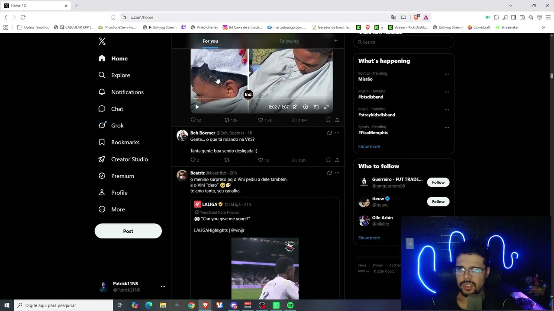The width and height of the screenshot is (554, 311).
Task: Click the x.com/home address bar
Action: [255, 17]
